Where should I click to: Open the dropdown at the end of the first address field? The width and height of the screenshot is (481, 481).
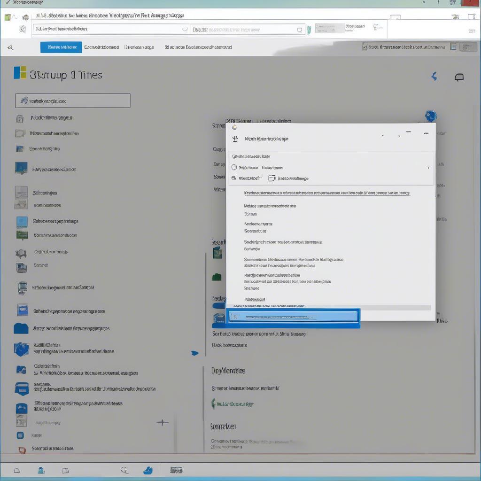(x=185, y=30)
